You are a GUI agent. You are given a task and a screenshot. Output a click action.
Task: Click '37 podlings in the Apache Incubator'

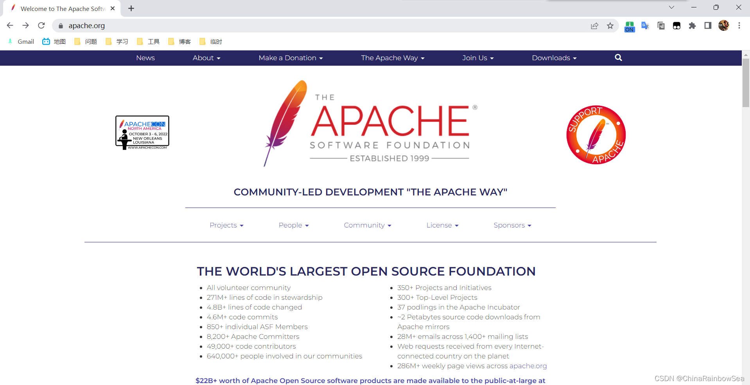coord(459,307)
